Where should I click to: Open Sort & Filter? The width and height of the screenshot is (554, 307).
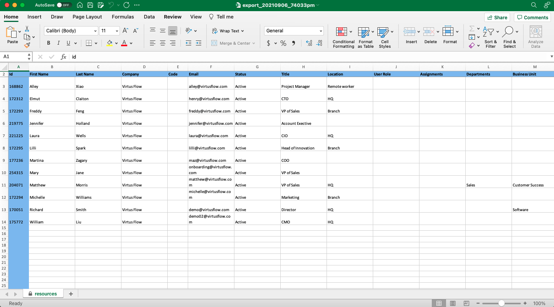[x=491, y=37]
